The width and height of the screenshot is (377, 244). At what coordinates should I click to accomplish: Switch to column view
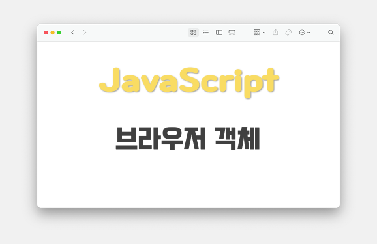219,33
